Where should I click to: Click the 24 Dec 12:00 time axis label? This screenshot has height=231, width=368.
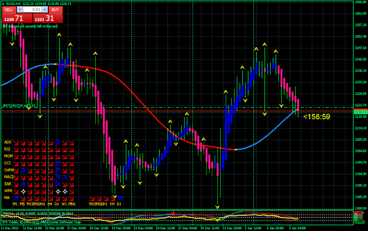point(165,228)
